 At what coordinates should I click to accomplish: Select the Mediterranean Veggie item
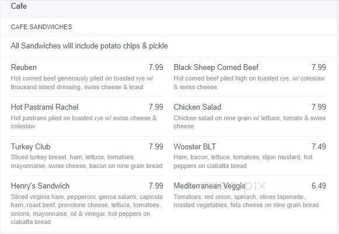[x=209, y=186]
